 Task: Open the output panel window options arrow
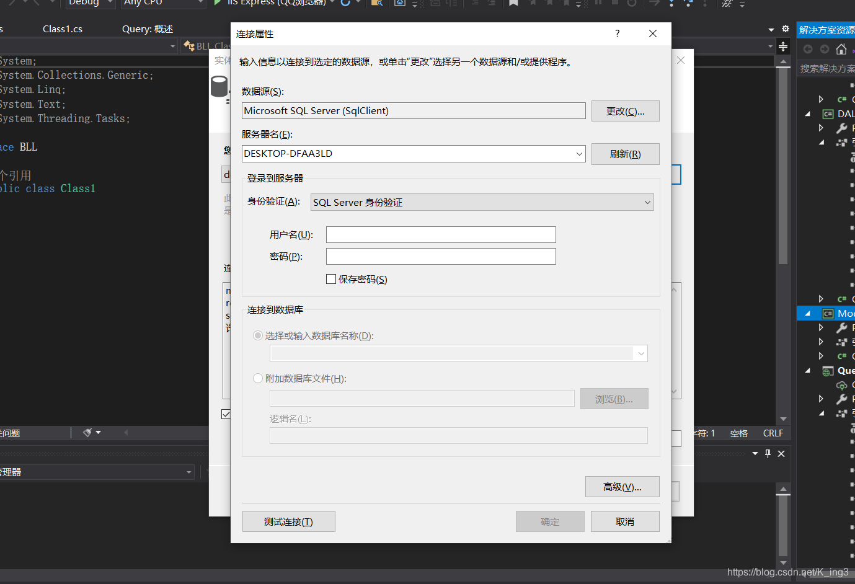[755, 453]
